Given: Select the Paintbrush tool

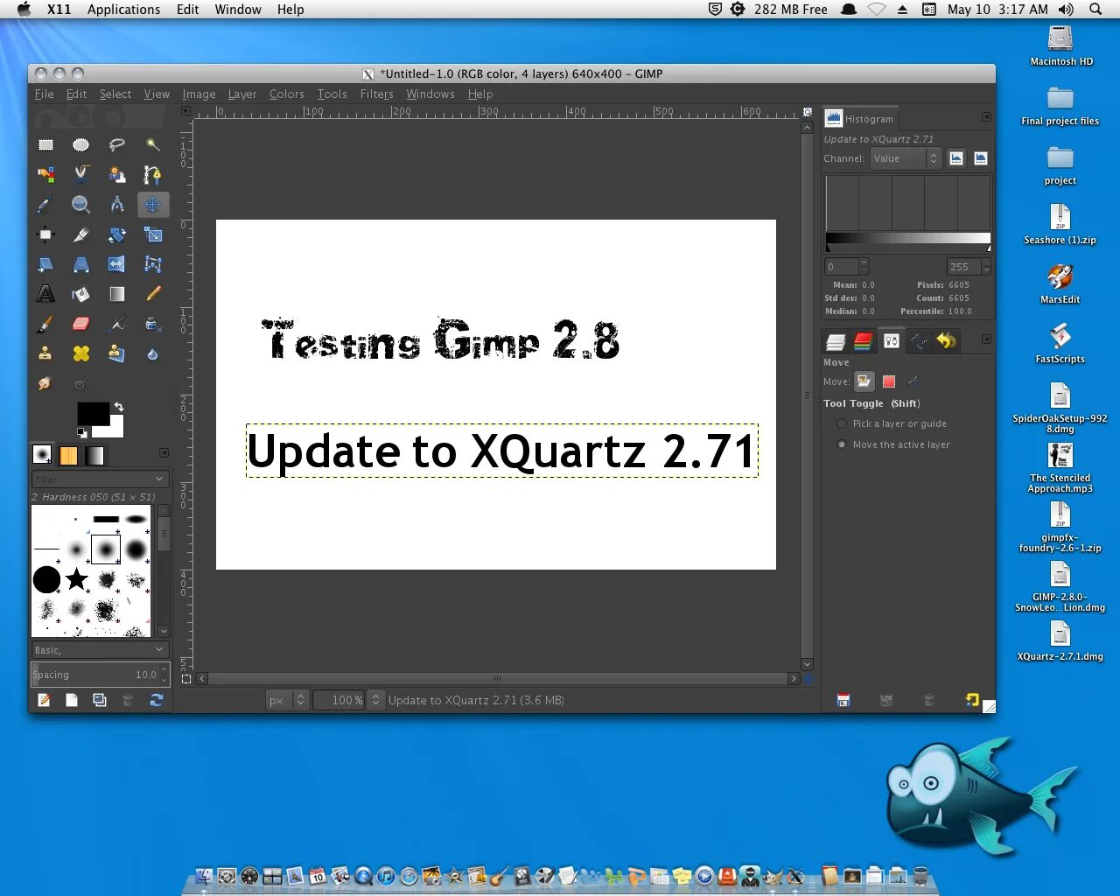Looking at the screenshot, I should 45,324.
